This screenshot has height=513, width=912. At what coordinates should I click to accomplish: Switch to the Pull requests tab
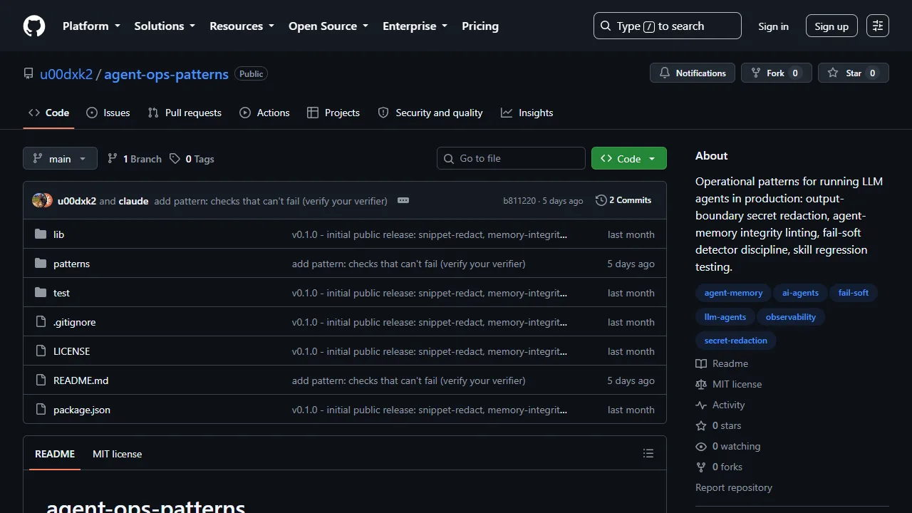pyautogui.click(x=185, y=113)
